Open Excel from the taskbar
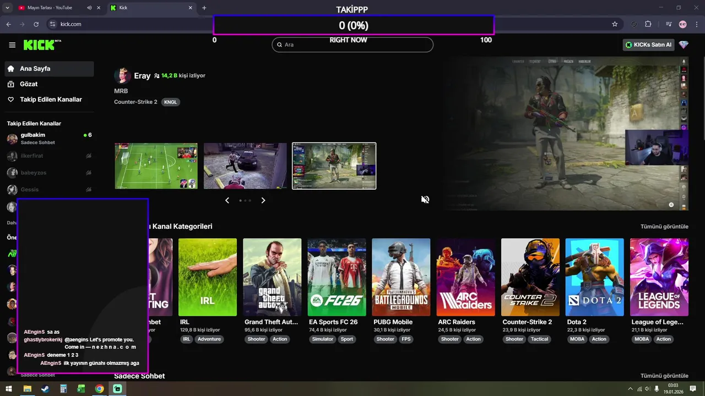This screenshot has height=396, width=705. coord(81,389)
